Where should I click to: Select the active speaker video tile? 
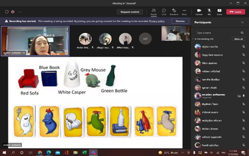pyautogui.click(x=35, y=41)
